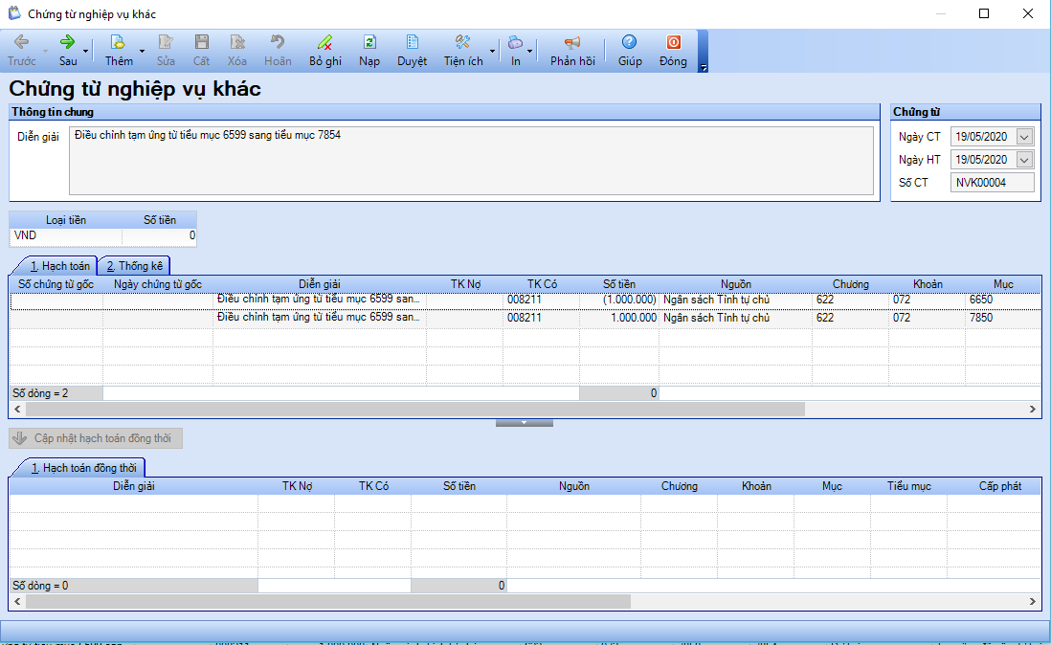Open the dropdown arrow next to Thêm

coord(143,51)
